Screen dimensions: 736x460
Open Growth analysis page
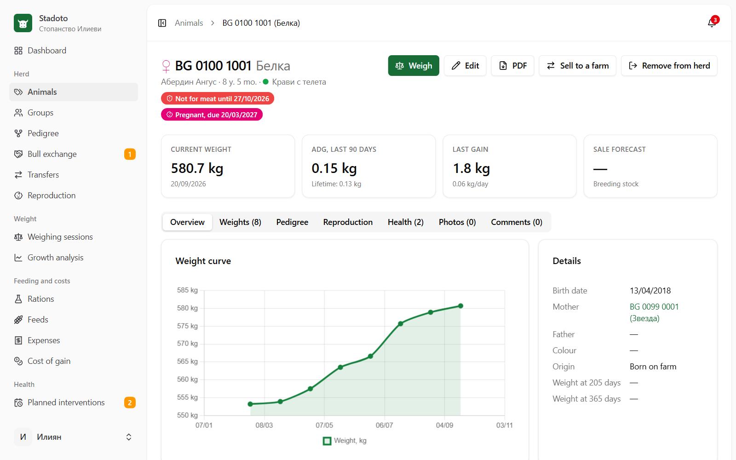point(74,258)
